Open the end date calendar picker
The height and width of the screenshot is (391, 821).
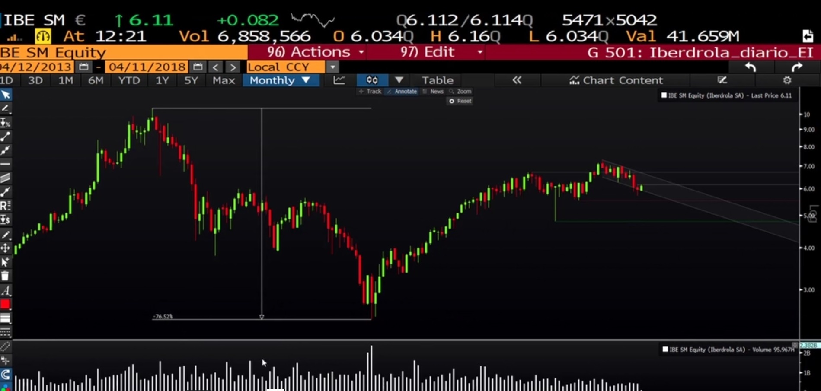198,67
